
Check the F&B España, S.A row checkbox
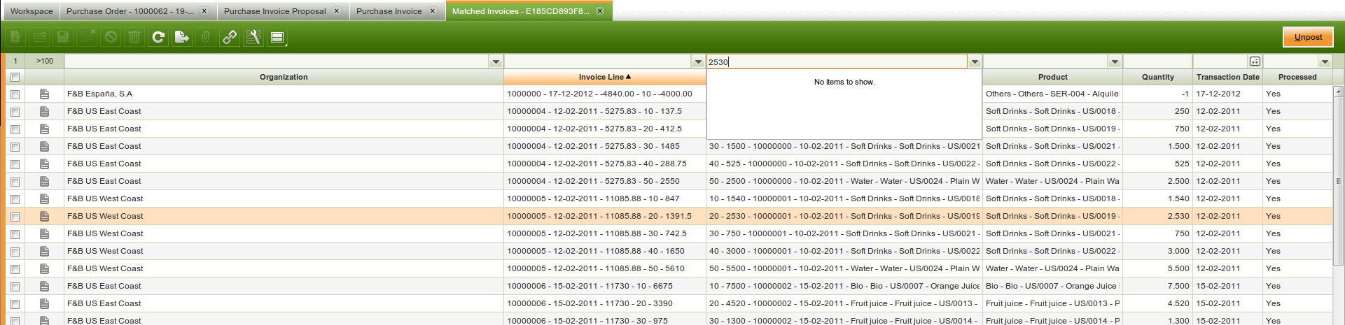[x=15, y=94]
